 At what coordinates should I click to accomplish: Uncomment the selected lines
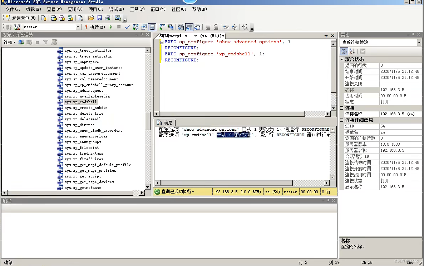[216, 27]
